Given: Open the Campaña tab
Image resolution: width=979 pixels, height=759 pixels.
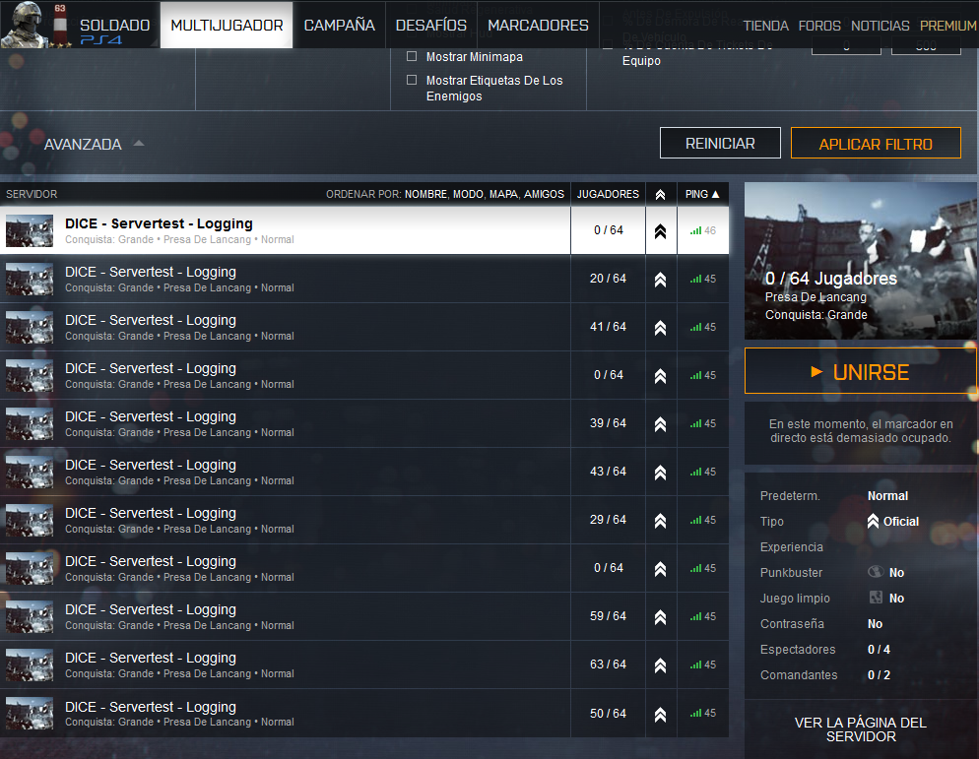Looking at the screenshot, I should coord(339,25).
